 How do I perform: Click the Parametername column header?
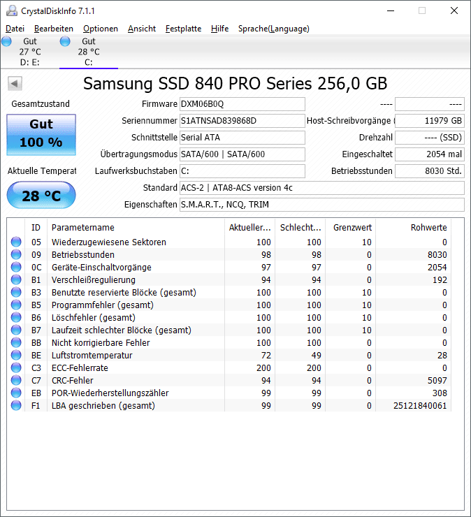click(136, 228)
